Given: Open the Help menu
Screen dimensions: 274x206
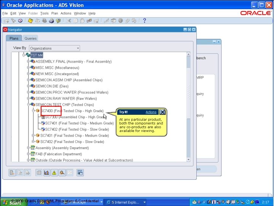Looking at the screenshot, I should pyautogui.click(x=92, y=13).
